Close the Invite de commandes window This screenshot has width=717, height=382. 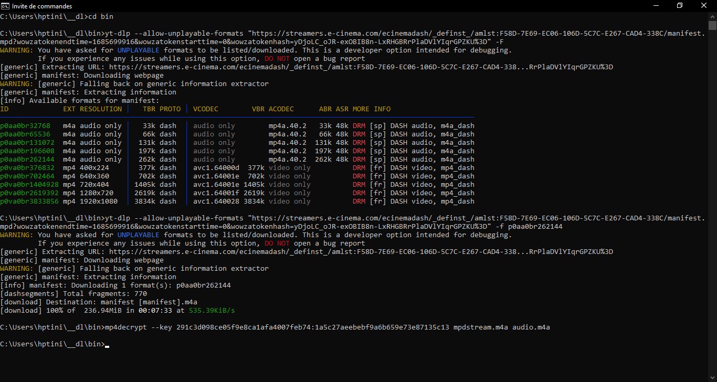point(704,5)
